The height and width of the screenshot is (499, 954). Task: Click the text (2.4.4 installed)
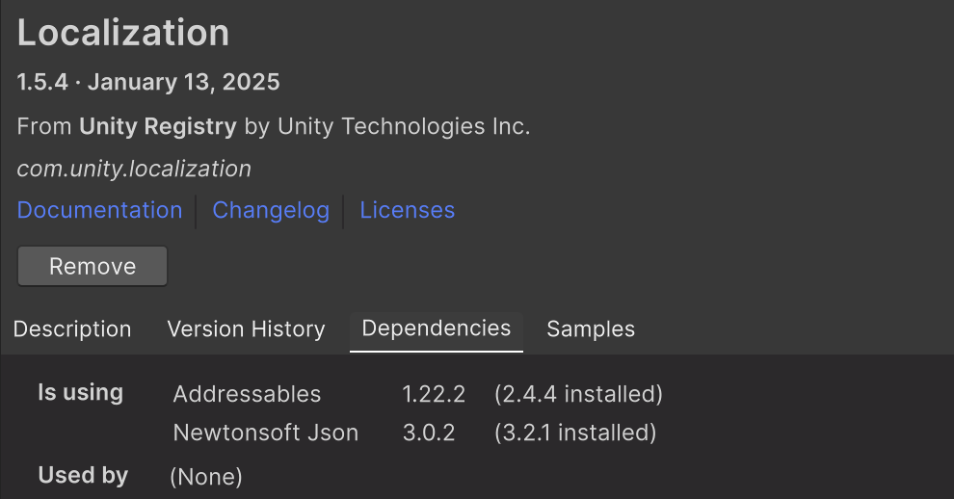578,394
